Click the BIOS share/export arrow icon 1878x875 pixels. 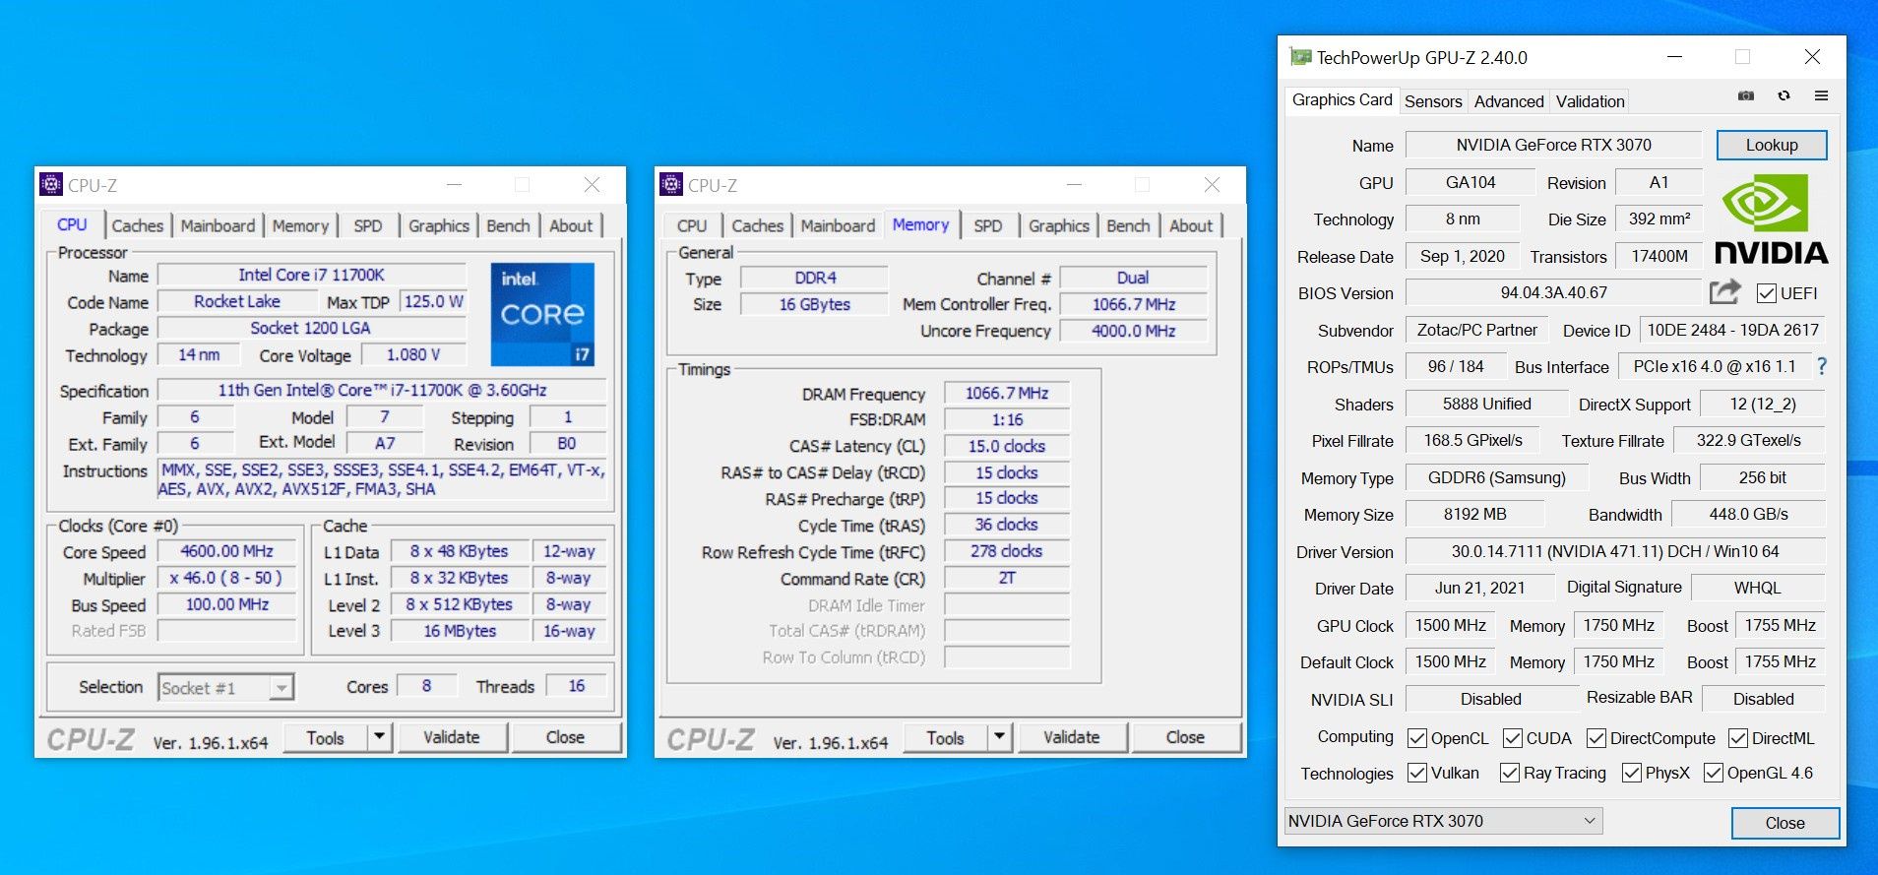pos(1724,291)
